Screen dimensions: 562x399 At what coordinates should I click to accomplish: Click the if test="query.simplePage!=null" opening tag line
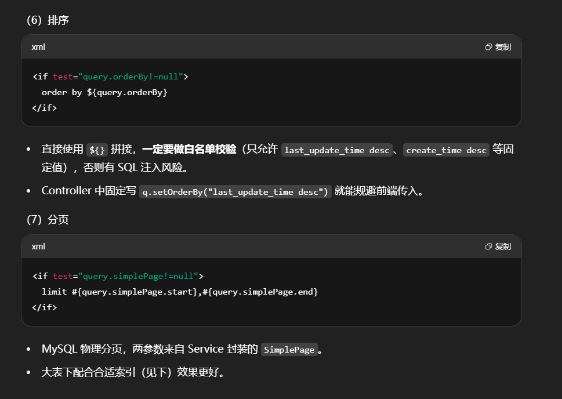point(118,276)
